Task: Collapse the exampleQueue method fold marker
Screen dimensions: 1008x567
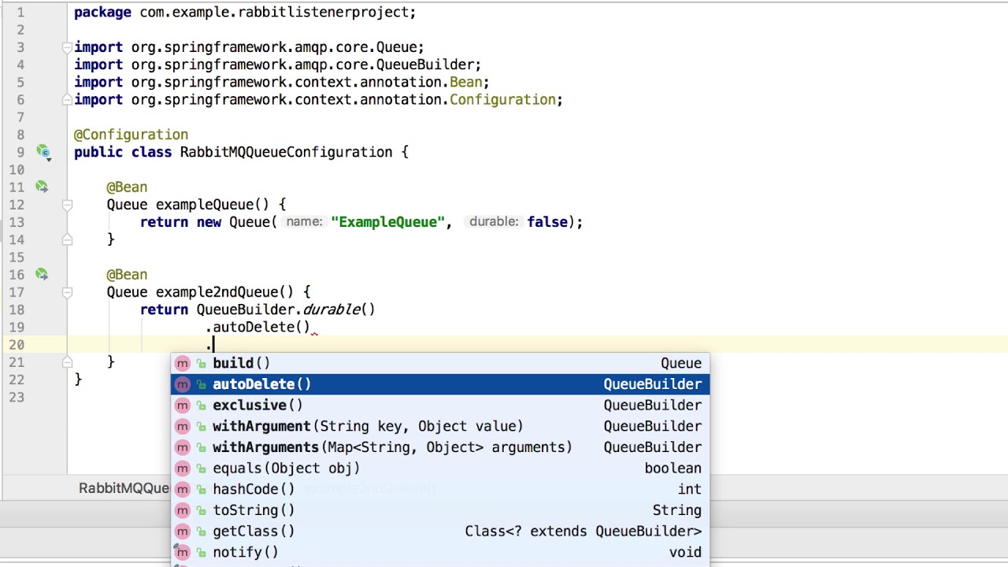Action: point(67,205)
